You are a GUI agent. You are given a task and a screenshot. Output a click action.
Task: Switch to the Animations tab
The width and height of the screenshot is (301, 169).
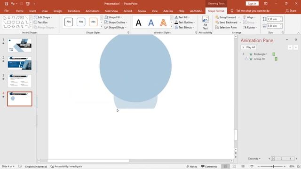pyautogui.click(x=92, y=11)
